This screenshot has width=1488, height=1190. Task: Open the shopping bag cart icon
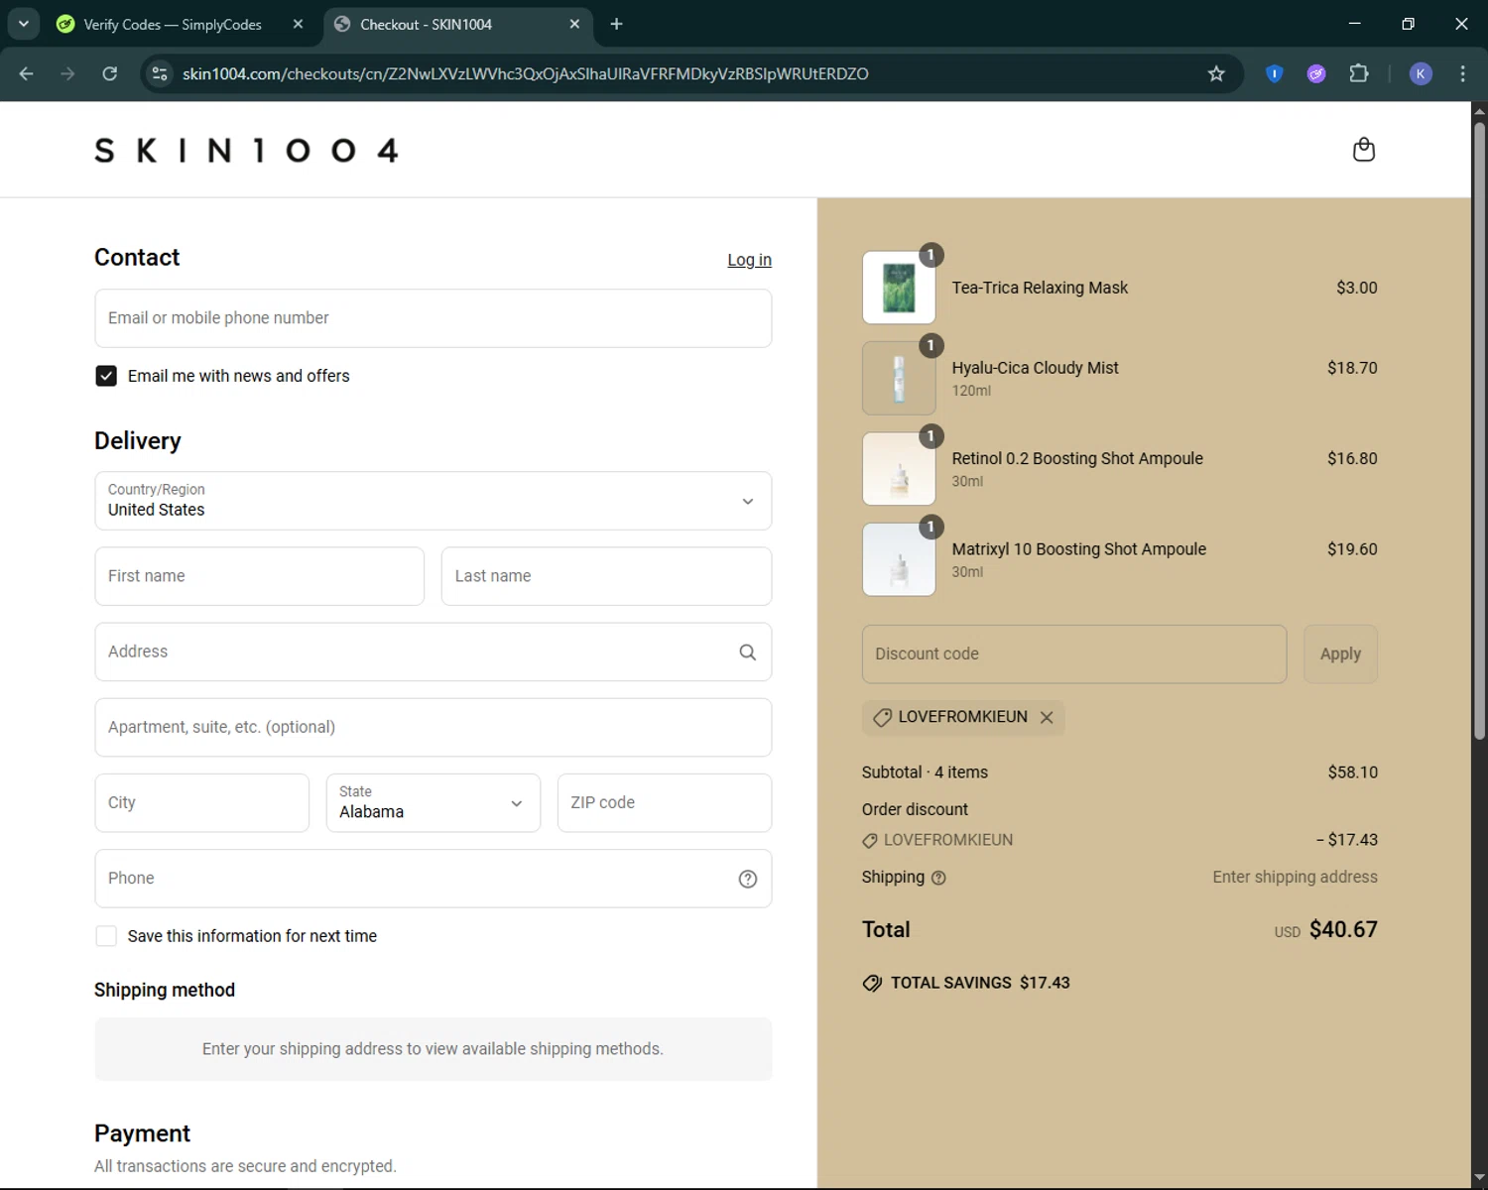tap(1364, 150)
